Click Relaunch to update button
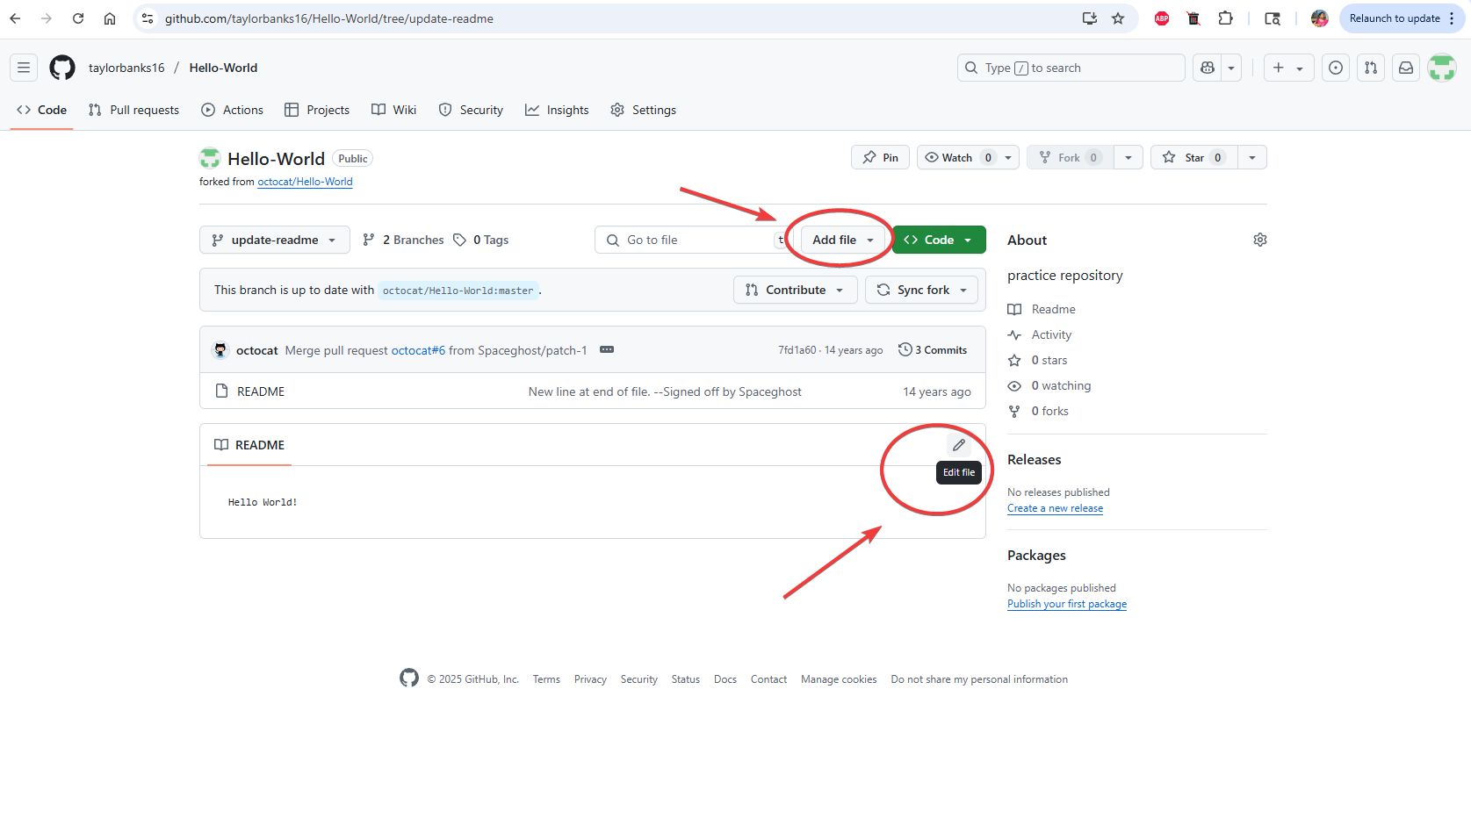The height and width of the screenshot is (840, 1471). 1395,18
